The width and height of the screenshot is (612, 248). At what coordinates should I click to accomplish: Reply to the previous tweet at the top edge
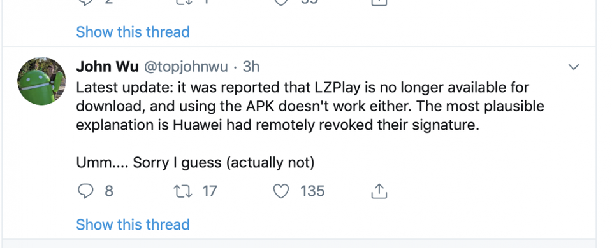[x=85, y=2]
